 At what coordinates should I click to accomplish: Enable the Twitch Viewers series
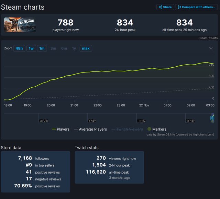pyautogui.click(x=130, y=129)
